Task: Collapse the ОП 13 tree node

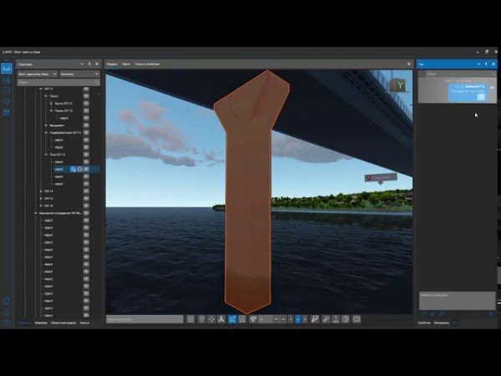Action: (x=41, y=89)
